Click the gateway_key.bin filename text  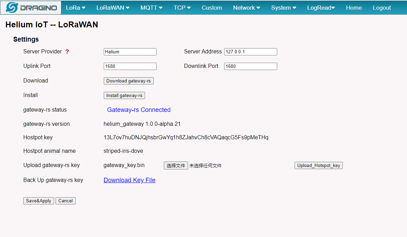click(124, 165)
